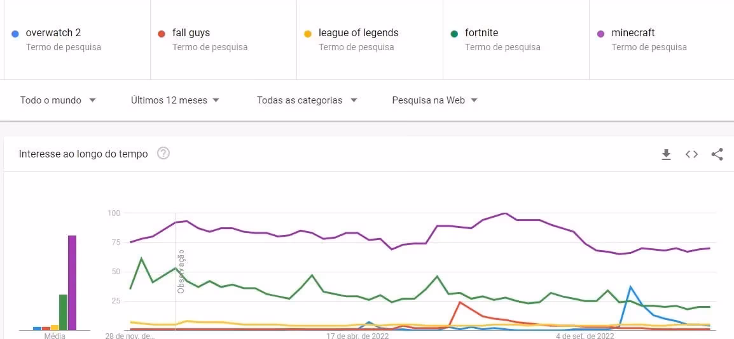
Task: Select the overwatch 2 search term
Action: tap(53, 33)
